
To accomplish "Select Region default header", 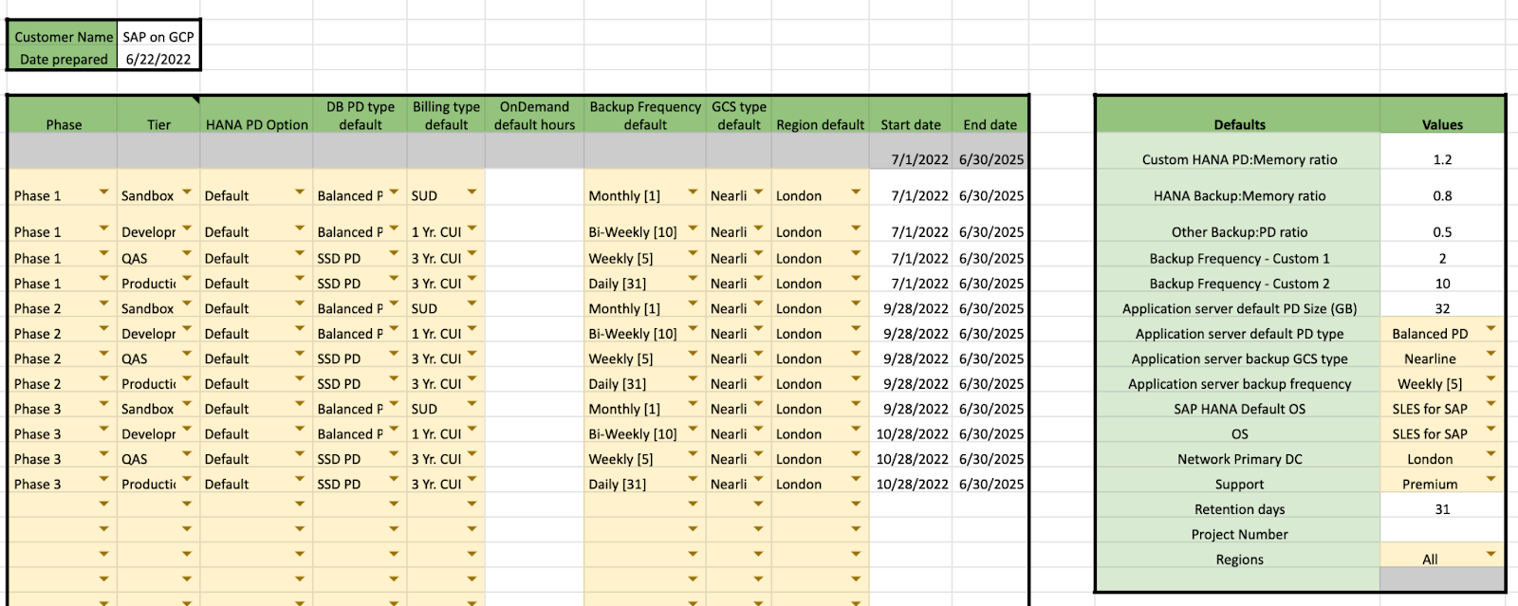I will pos(820,115).
